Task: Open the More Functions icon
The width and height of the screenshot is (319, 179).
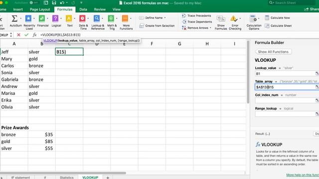Action: click(x=125, y=19)
